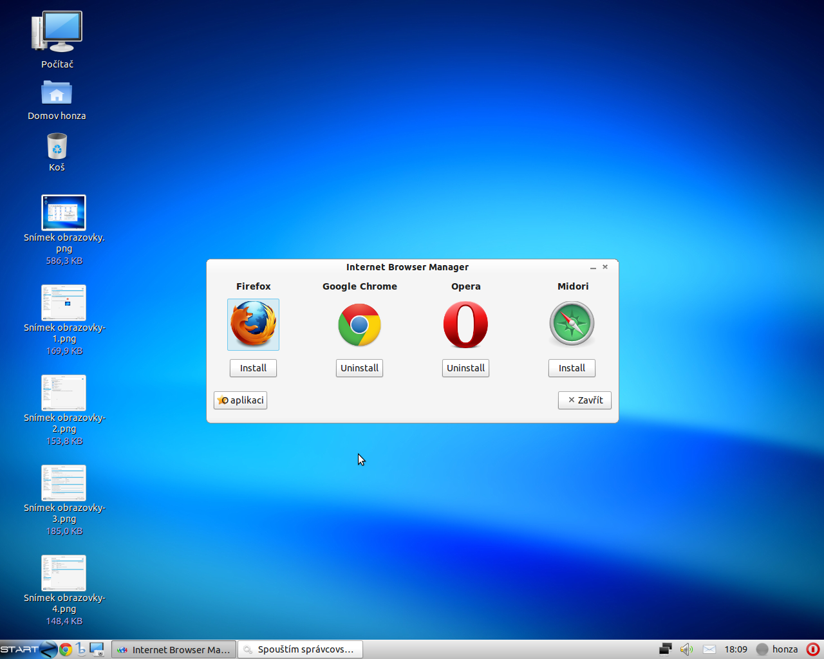
Task: Select Snímek obrazovky-2.png file
Action: (x=64, y=410)
